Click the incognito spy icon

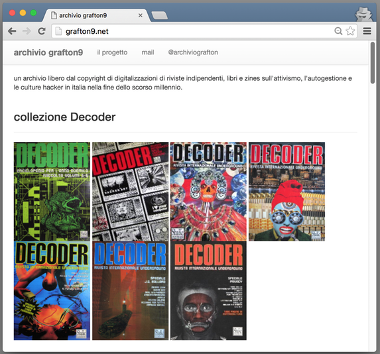tap(363, 14)
